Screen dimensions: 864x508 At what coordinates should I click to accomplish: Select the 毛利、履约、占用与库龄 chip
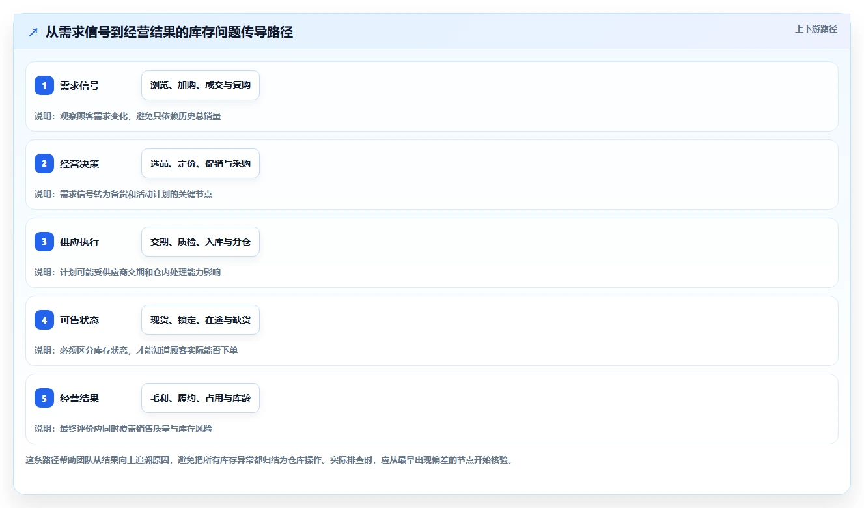(x=201, y=398)
